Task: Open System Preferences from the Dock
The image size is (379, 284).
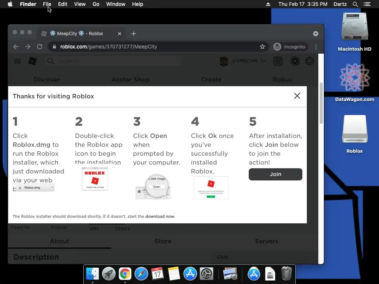Action: [x=207, y=274]
